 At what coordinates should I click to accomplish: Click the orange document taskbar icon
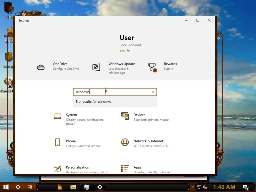pyautogui.click(x=60, y=187)
